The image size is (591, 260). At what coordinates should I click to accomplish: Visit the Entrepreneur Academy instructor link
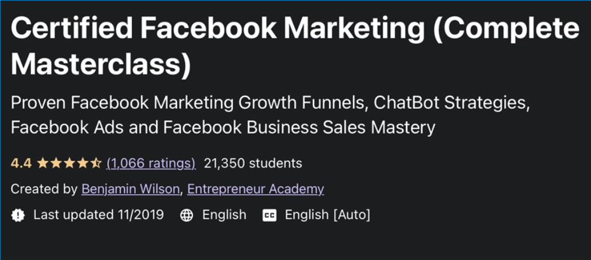(255, 189)
